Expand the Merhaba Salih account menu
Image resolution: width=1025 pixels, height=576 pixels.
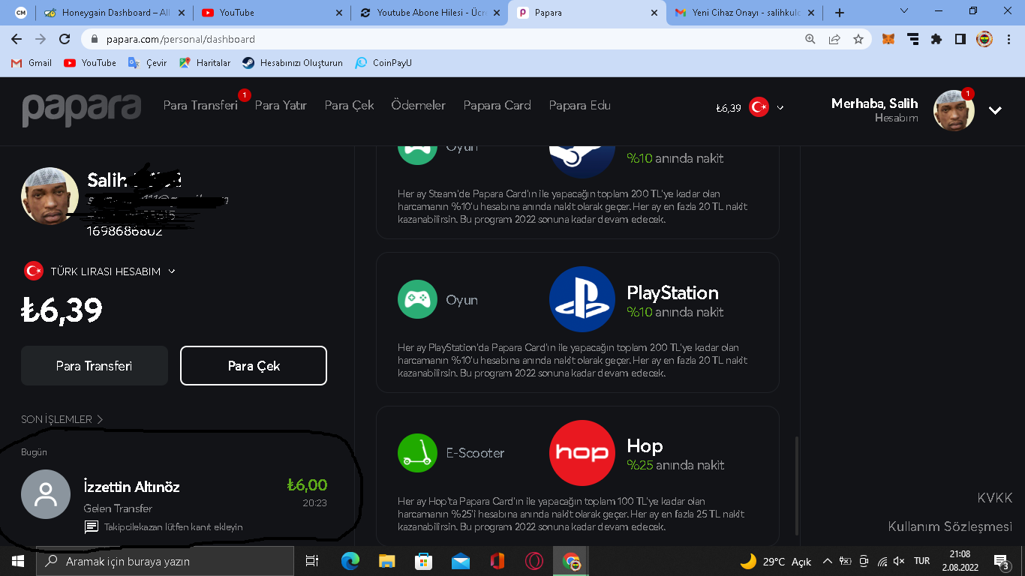click(995, 110)
